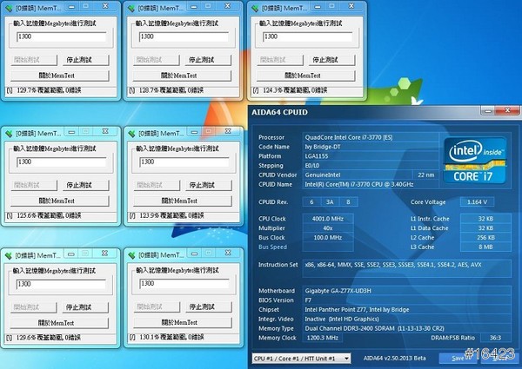Click MemTest title icon in 123.6% coverage window

10,135
